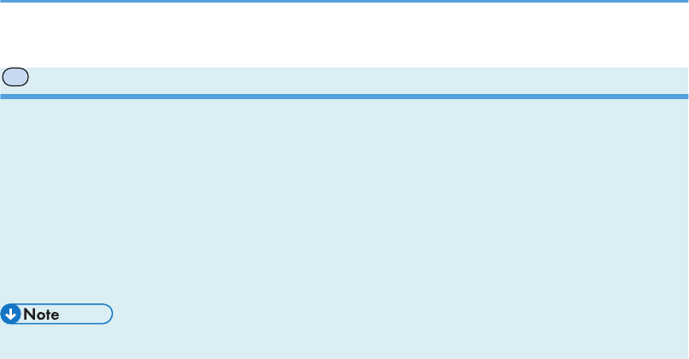This screenshot has height=359, width=689.
Task: Click the letter N of Note
Action: (29, 315)
